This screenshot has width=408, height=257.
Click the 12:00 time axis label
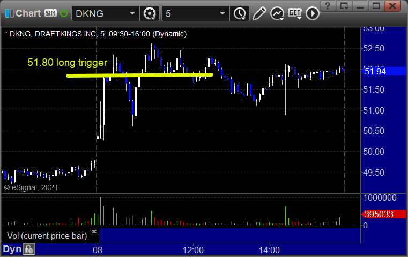(x=193, y=250)
